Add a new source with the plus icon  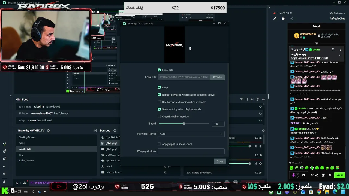pyautogui.click(x=115, y=131)
